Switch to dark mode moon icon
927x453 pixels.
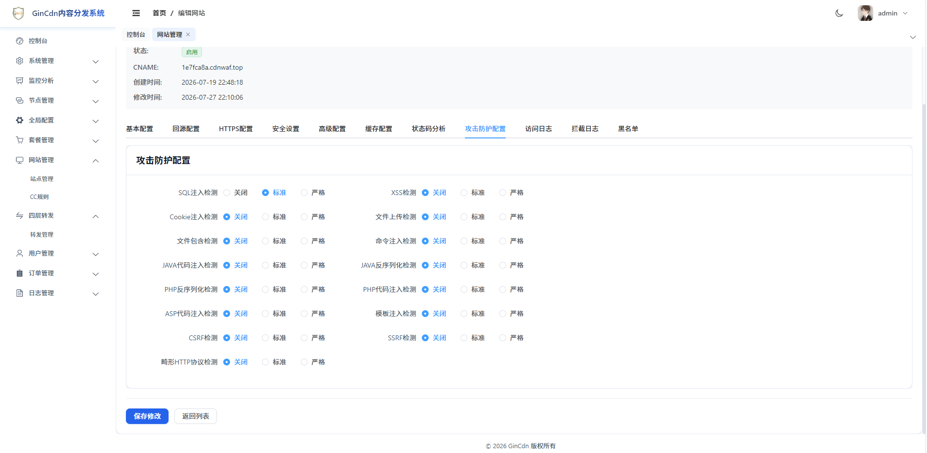click(839, 13)
